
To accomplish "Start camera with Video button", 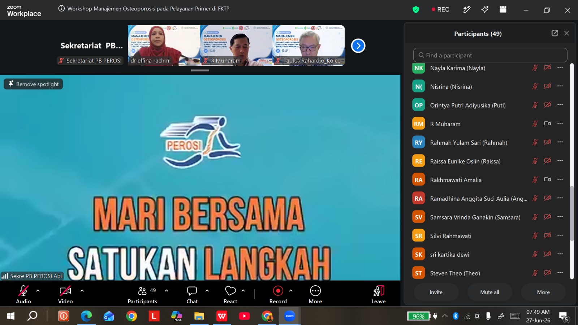I will point(65,294).
